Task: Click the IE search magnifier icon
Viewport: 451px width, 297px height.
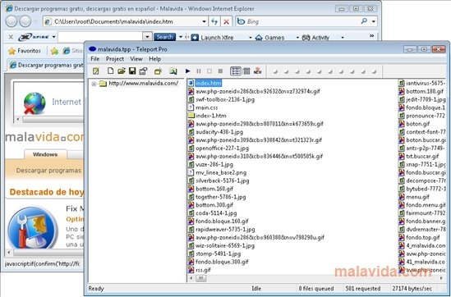Action: click(x=364, y=21)
